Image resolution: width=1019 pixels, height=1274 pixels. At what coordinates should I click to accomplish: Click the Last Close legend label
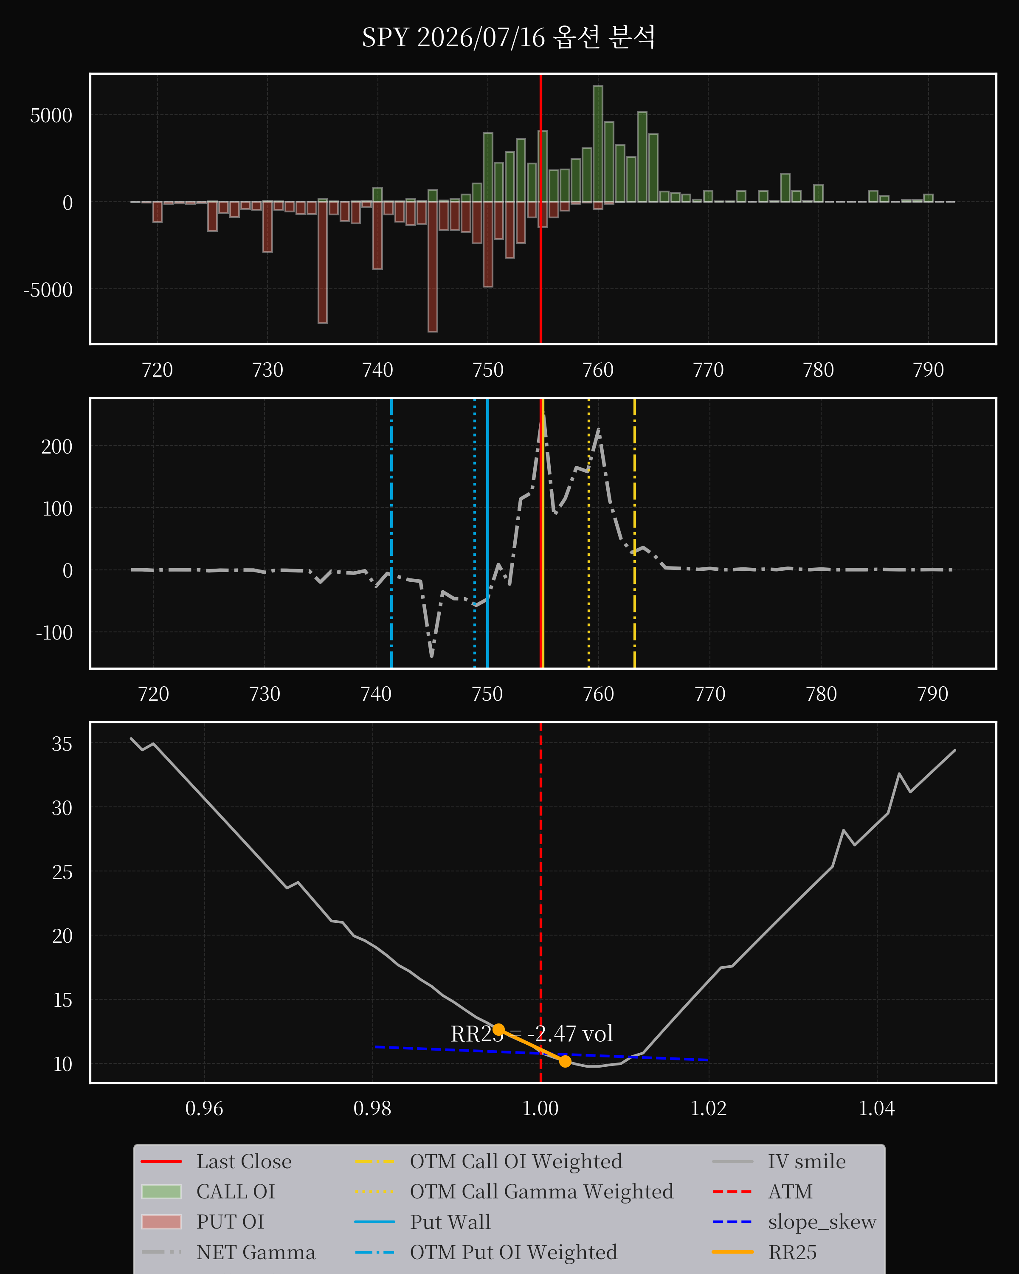[244, 1162]
